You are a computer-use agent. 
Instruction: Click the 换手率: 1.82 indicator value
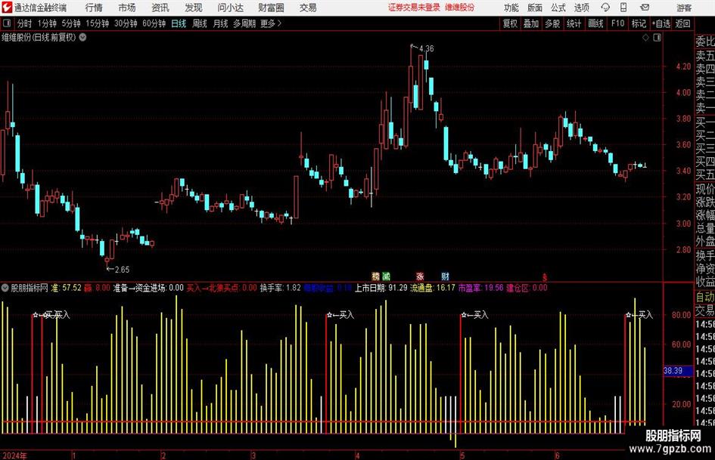click(x=281, y=288)
